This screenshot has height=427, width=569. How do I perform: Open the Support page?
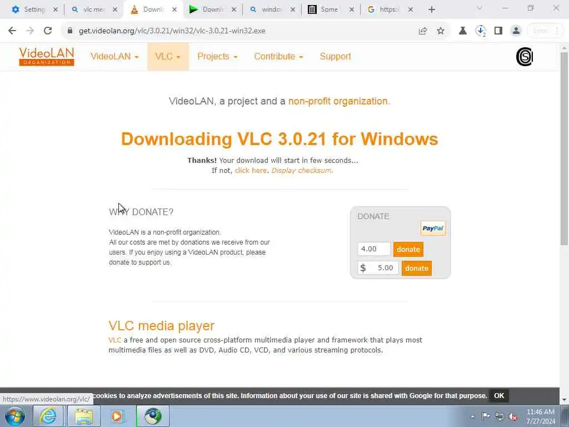[x=335, y=57]
